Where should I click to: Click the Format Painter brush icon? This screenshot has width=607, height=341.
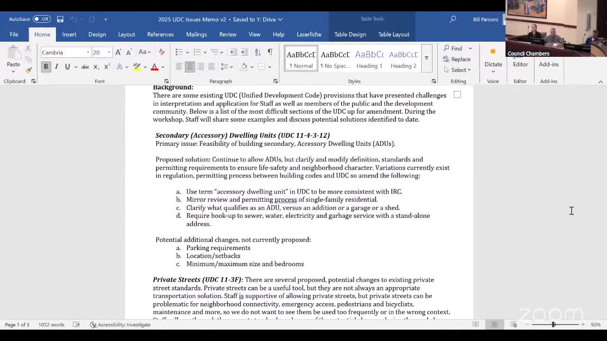pos(28,70)
